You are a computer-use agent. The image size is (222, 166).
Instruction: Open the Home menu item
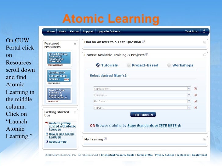pyautogui.click(x=51, y=31)
